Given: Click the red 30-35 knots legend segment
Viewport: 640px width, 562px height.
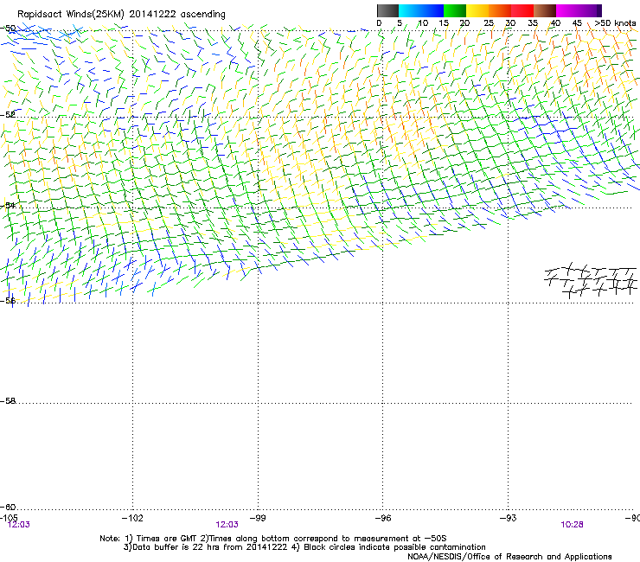Looking at the screenshot, I should tap(522, 10).
